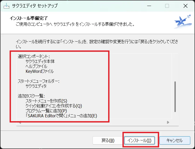Cancel setup with the キャンセル button

[175, 140]
